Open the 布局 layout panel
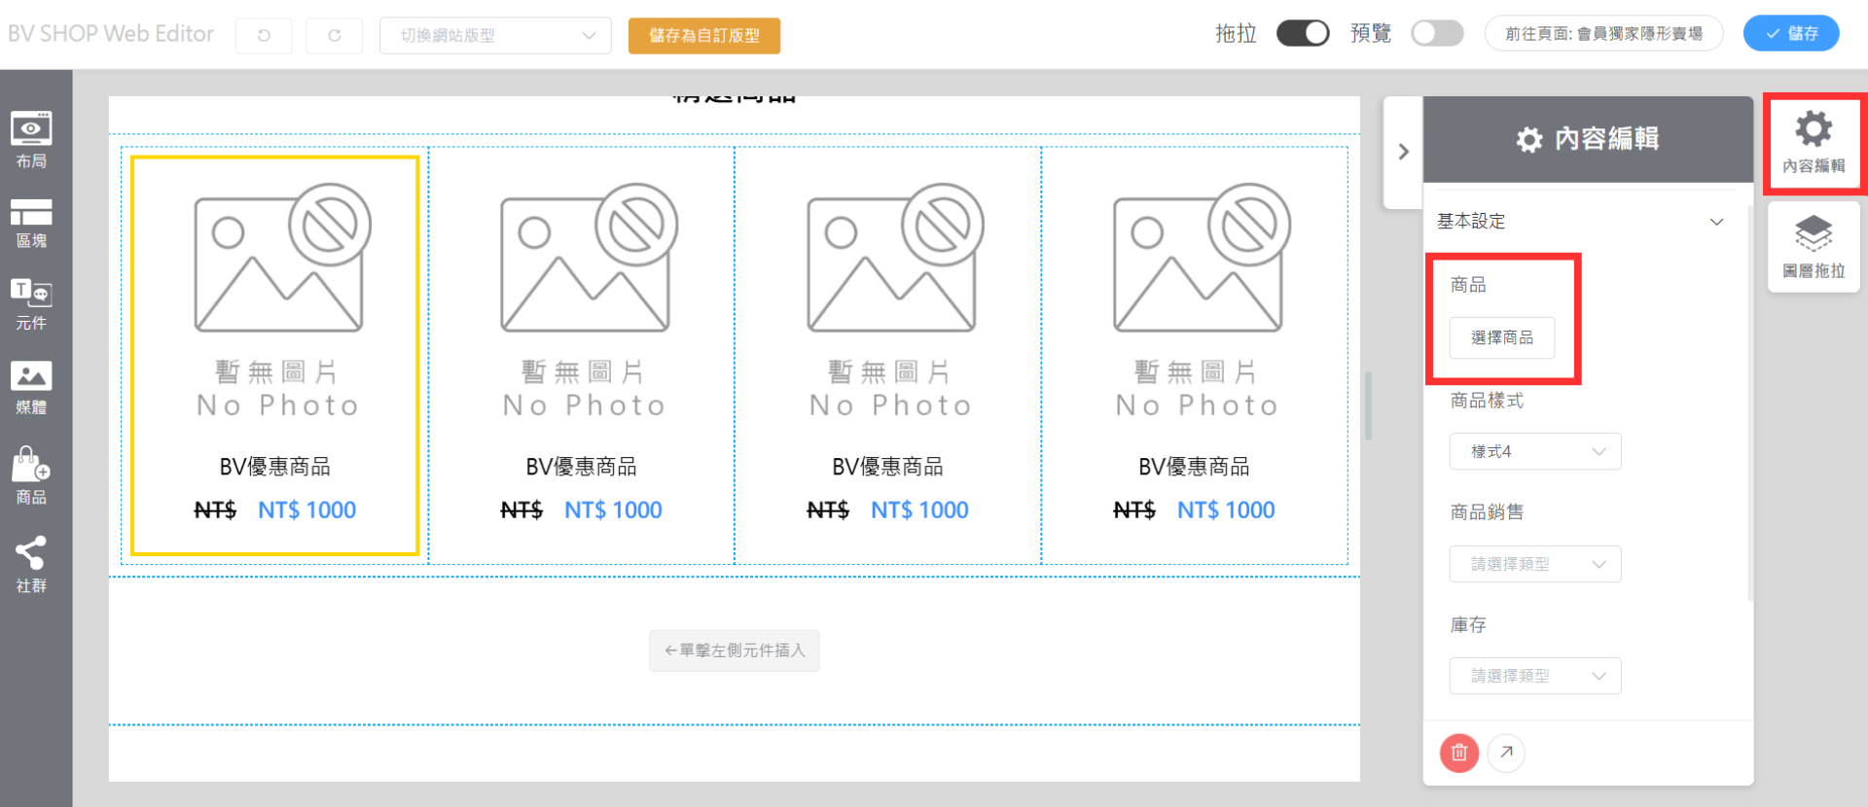The width and height of the screenshot is (1868, 807). [x=31, y=141]
